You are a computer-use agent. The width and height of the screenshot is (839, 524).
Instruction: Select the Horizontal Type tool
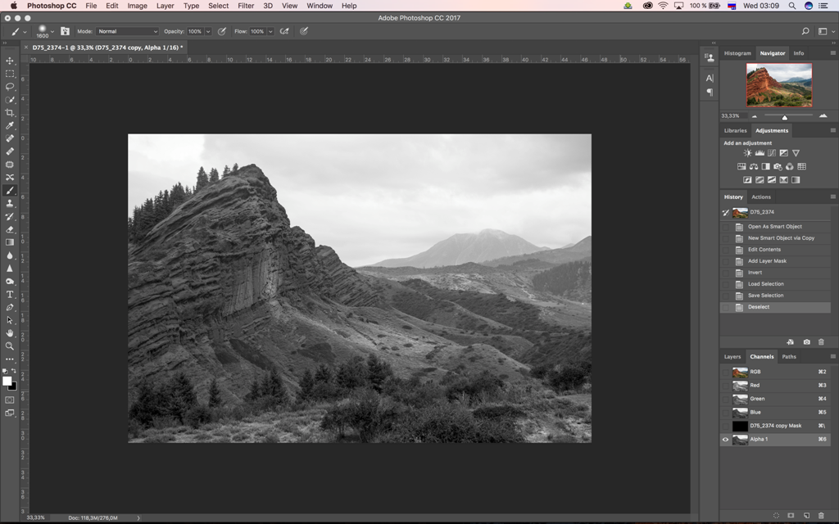(x=10, y=294)
